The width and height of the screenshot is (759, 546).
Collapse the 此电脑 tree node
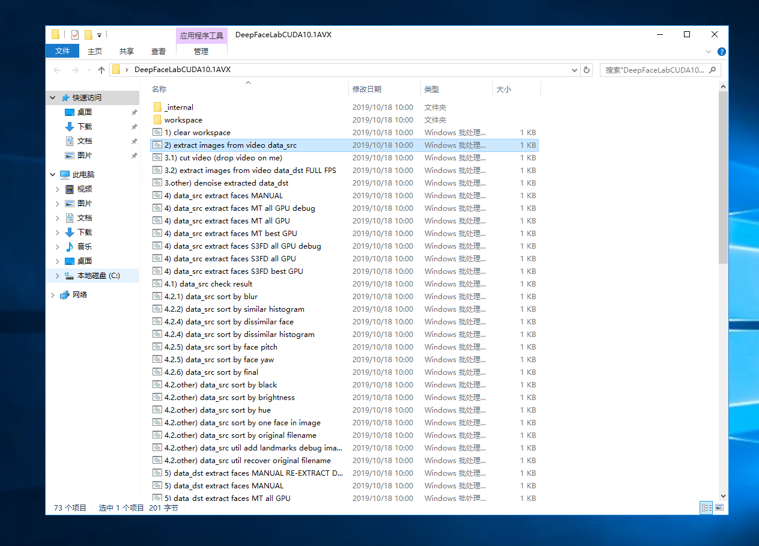click(x=53, y=174)
